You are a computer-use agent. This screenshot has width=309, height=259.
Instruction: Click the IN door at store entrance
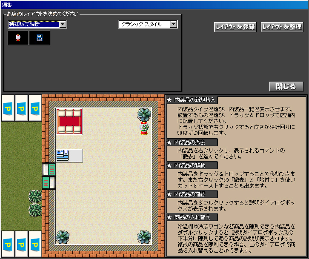pyautogui.click(x=49, y=183)
